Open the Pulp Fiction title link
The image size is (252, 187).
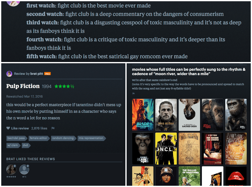[23, 86]
